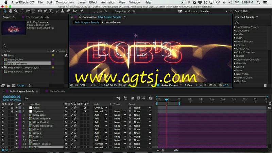Expand the Solids folder in Project
The image size is (272, 153).
click(2, 55)
